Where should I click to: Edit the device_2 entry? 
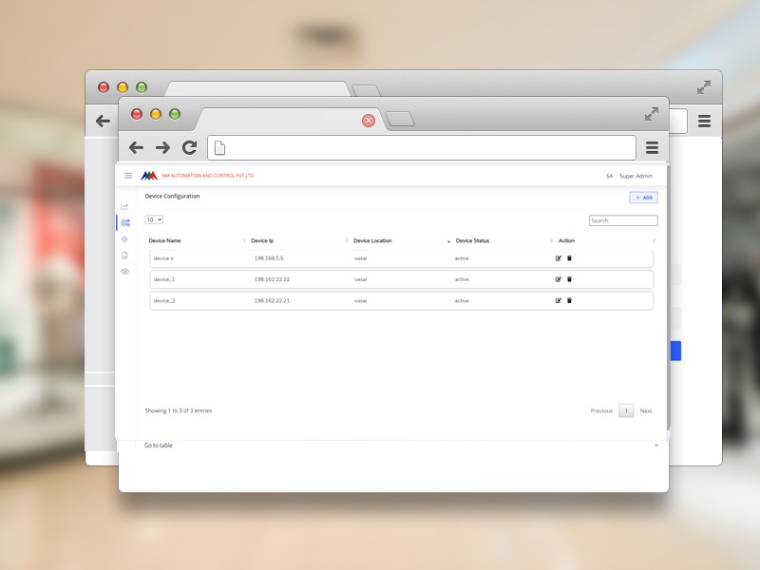(x=559, y=300)
